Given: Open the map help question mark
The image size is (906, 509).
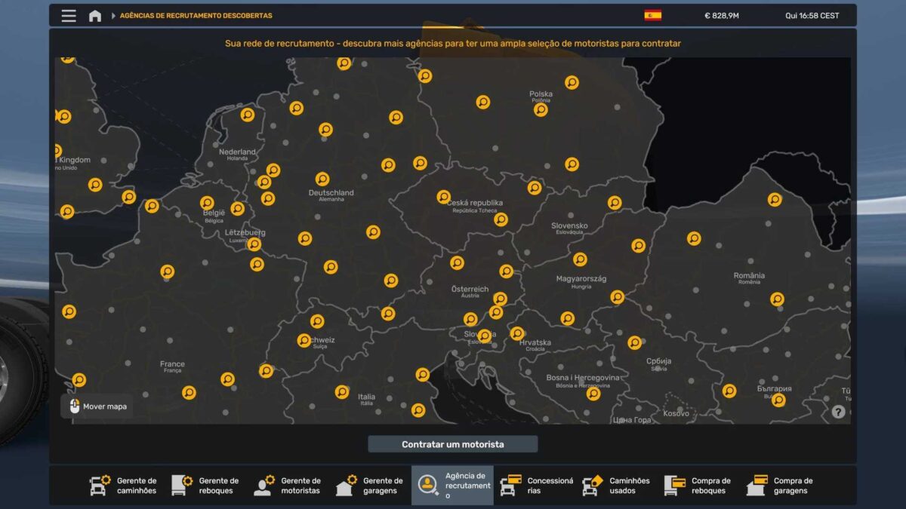Looking at the screenshot, I should tap(838, 412).
